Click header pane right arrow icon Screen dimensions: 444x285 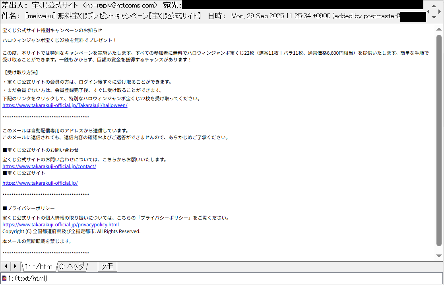pyautogui.click(x=440, y=11)
